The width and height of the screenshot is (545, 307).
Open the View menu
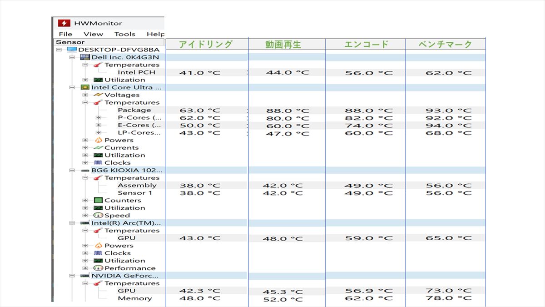point(93,34)
